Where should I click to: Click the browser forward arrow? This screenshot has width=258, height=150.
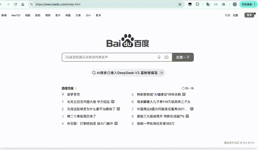pyautogui.click(x=8, y=4)
